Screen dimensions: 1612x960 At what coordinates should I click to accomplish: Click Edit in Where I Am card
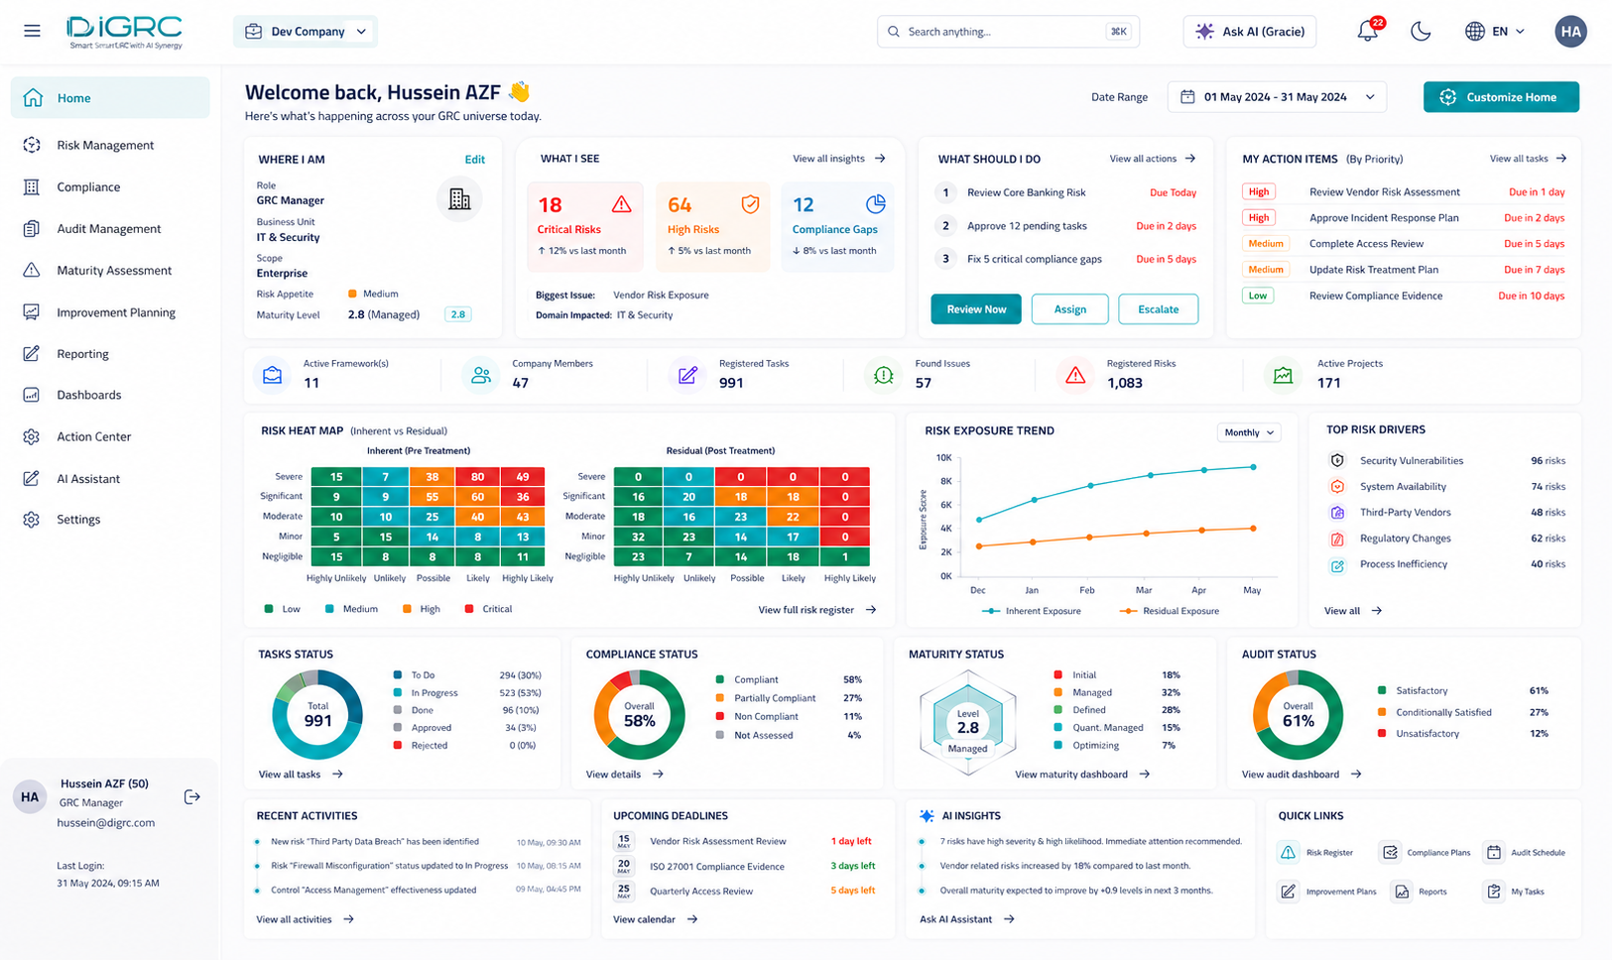click(x=475, y=160)
